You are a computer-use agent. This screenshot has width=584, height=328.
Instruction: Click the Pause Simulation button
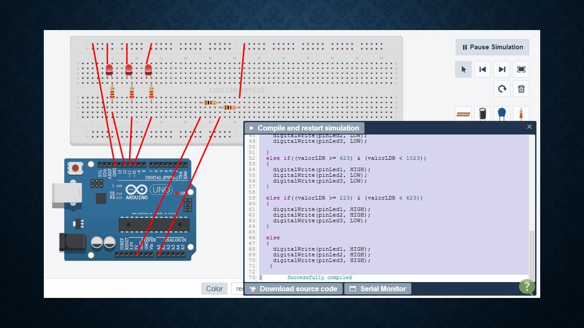tap(492, 47)
